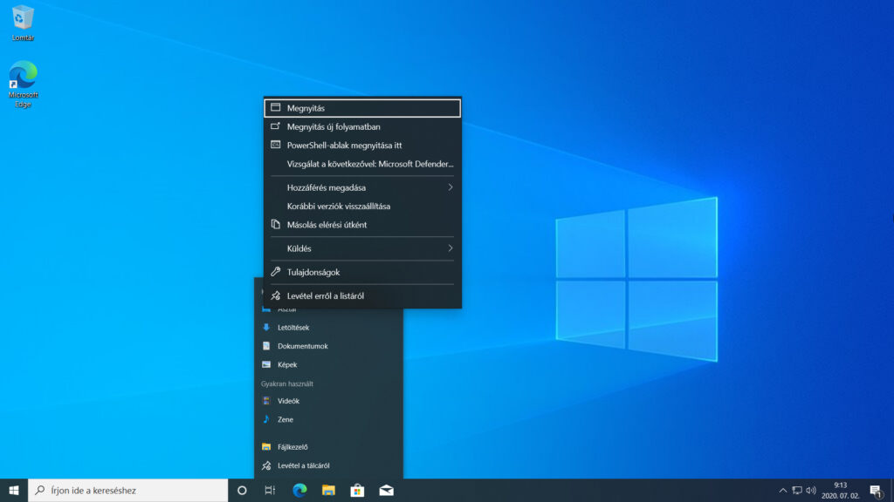Select Vizsgálat a következővel: Microsoft Defender
This screenshot has height=502, width=894.
click(x=362, y=164)
